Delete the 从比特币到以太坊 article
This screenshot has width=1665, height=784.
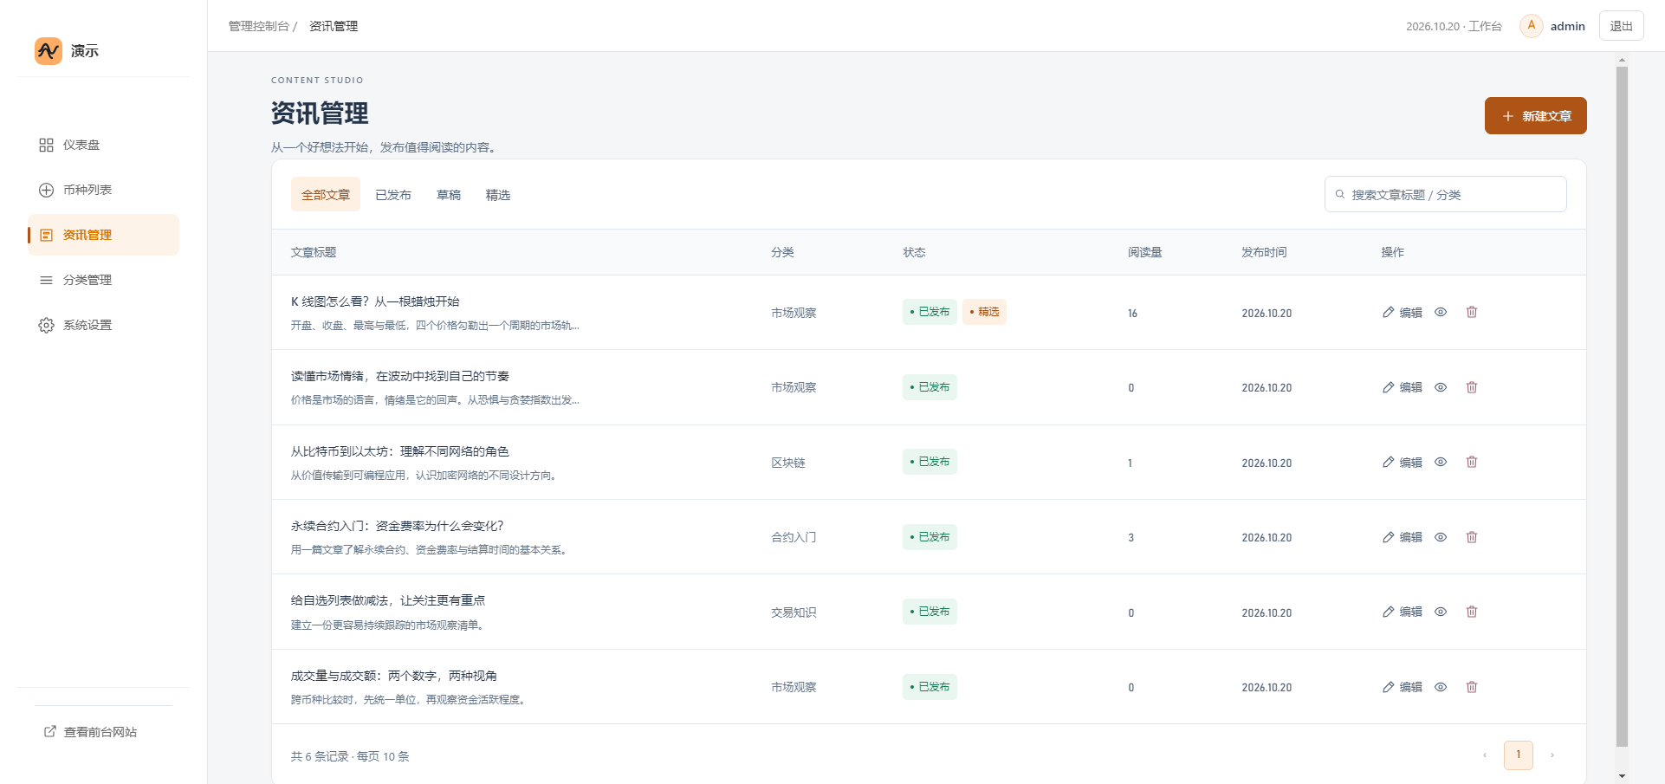pyautogui.click(x=1472, y=463)
